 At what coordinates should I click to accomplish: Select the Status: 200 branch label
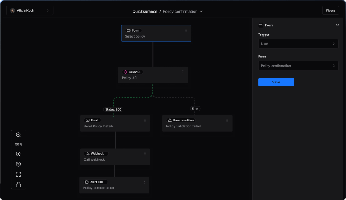click(113, 109)
